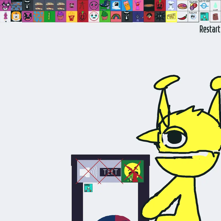Click the yellow one-eyed antenna creature
The image size is (221, 221).
[182, 148]
